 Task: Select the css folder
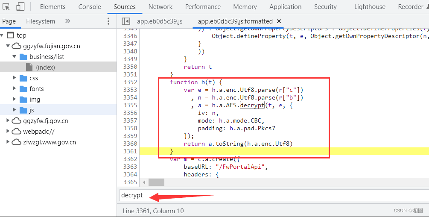click(34, 78)
